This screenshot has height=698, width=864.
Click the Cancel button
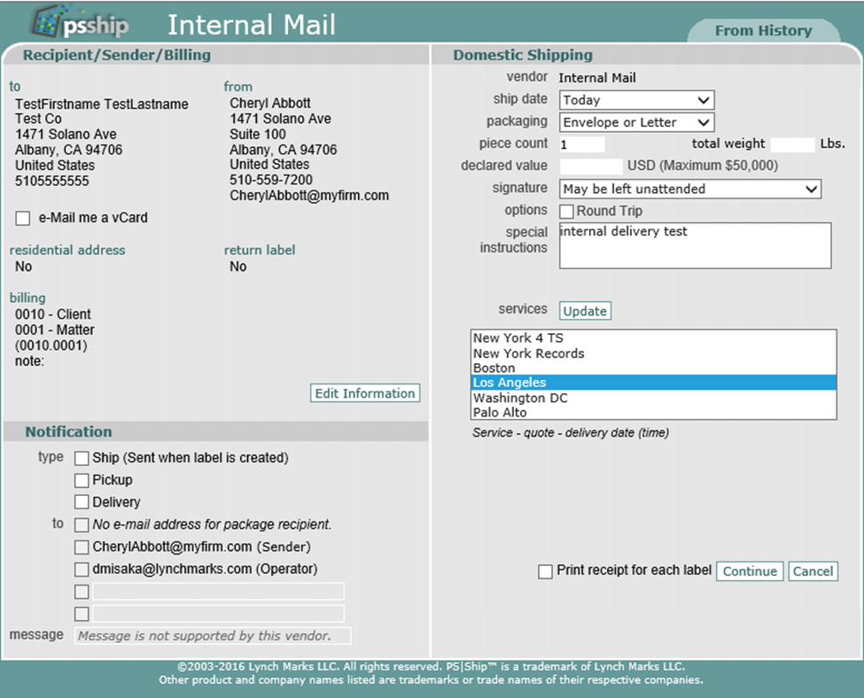click(813, 571)
